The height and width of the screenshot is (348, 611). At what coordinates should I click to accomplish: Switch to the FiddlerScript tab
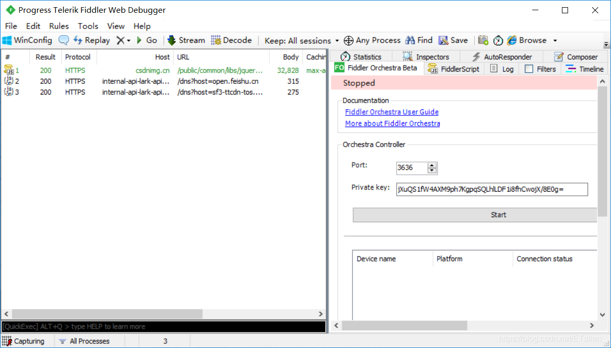point(454,69)
